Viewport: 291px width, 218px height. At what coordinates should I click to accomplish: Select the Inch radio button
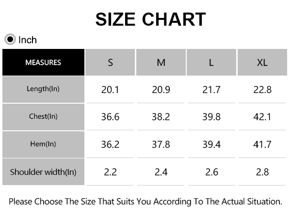point(10,39)
